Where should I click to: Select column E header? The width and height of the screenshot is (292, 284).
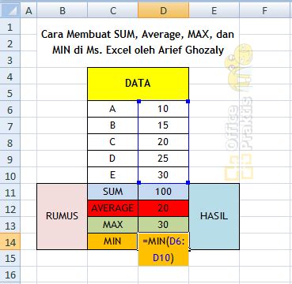[x=214, y=10]
